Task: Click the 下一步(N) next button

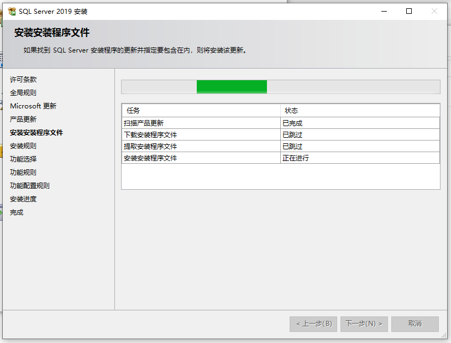Action: (x=364, y=324)
